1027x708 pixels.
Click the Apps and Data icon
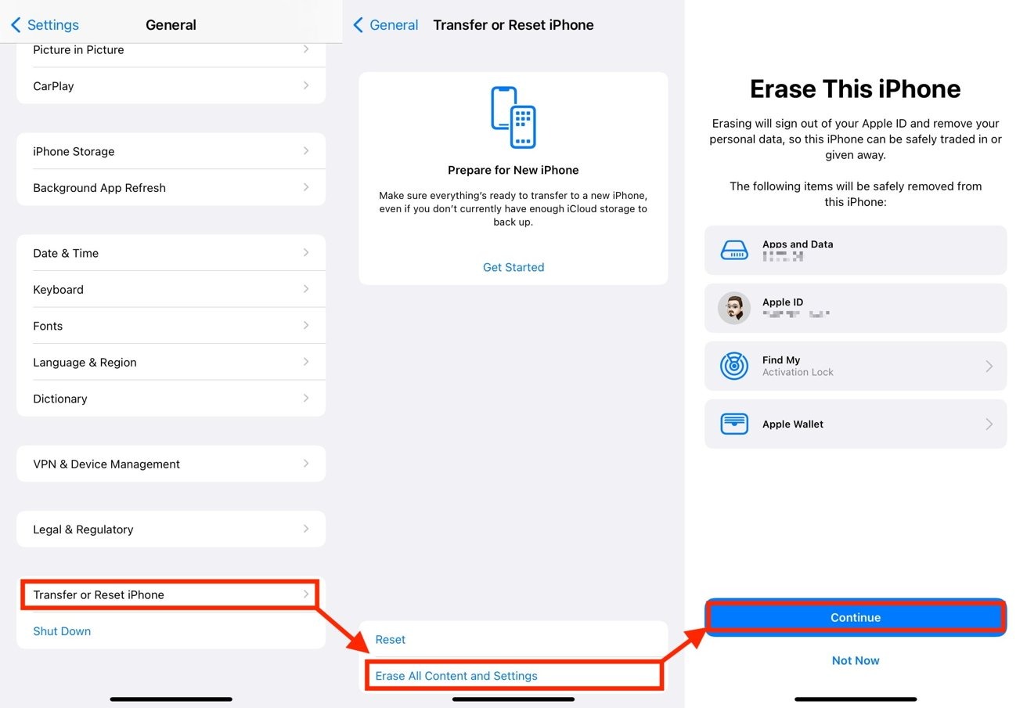coord(734,250)
